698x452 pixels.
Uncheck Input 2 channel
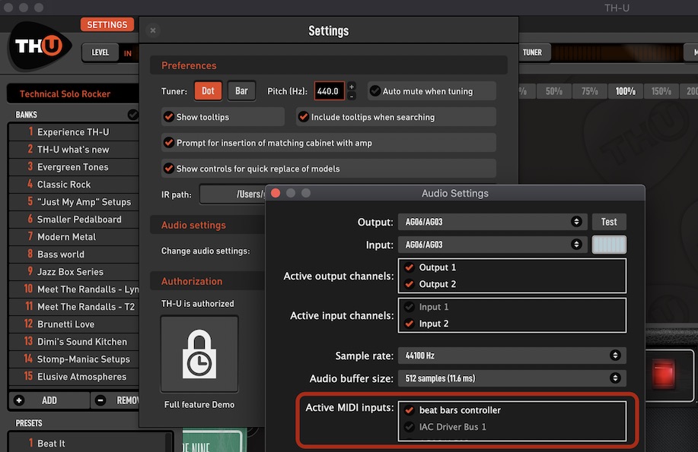[x=409, y=324]
